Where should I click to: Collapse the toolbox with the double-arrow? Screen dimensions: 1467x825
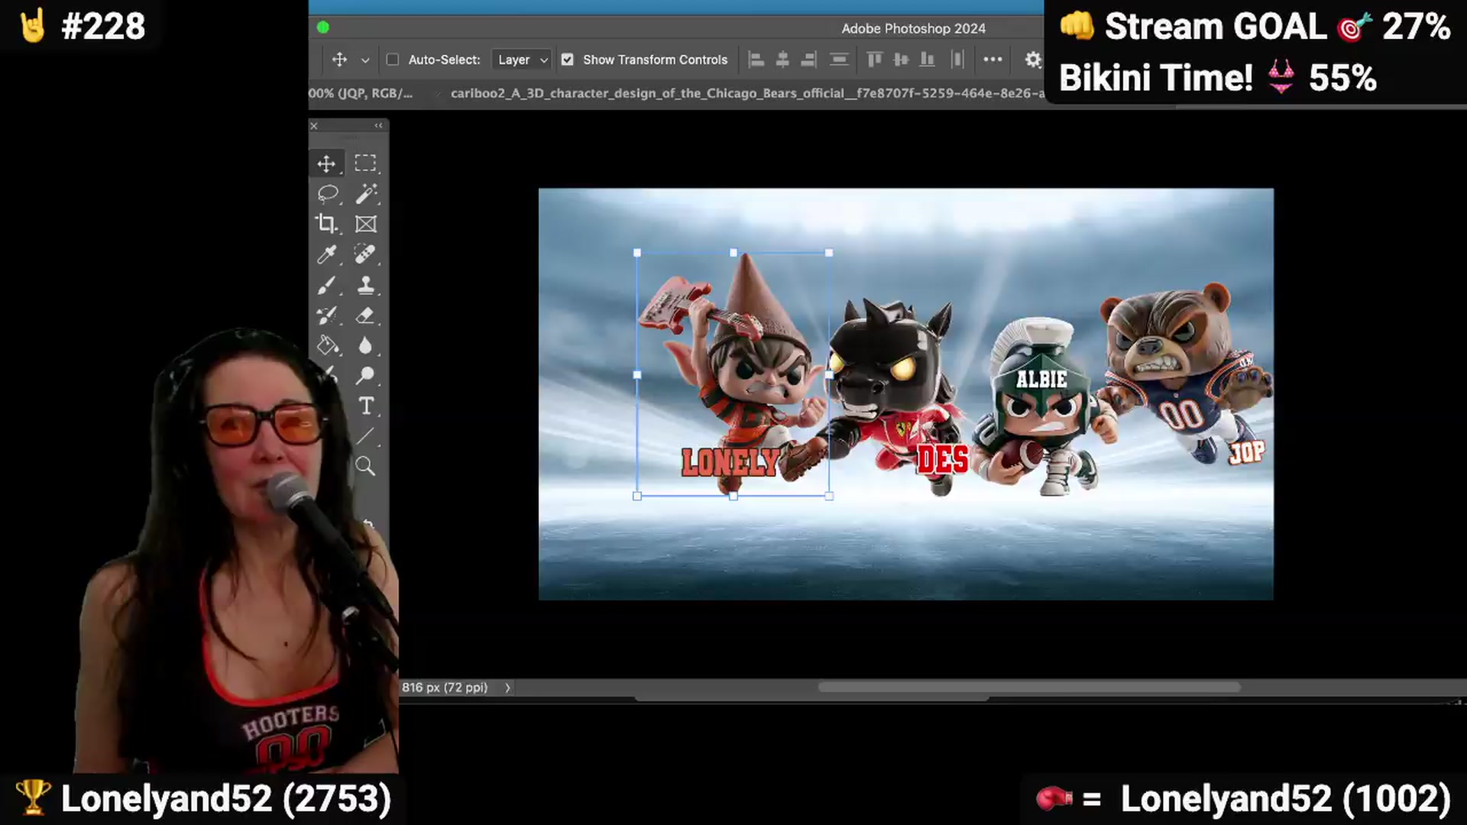click(378, 125)
